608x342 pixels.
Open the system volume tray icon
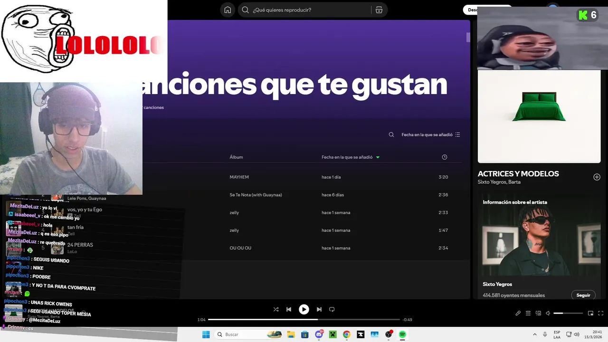tap(577, 334)
